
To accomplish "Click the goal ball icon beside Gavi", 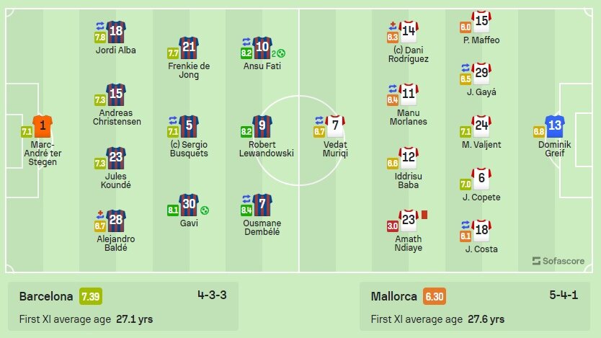I will pyautogui.click(x=205, y=210).
